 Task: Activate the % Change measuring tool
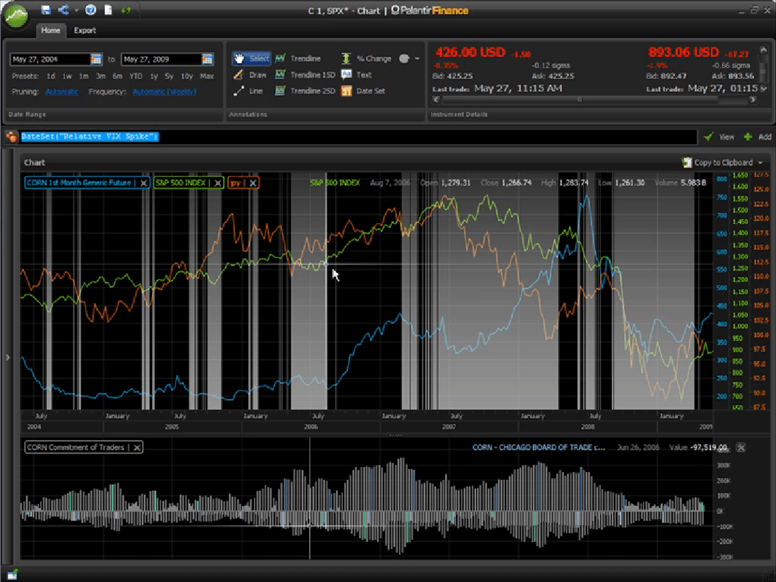[x=366, y=58]
